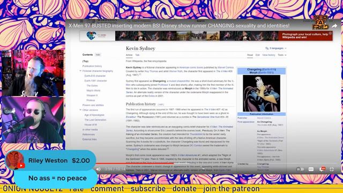Click the sunglasses host's webcam feed
343x193 pixels.
[x=33, y=120]
